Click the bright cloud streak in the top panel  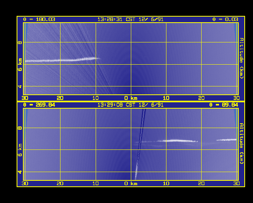pyautogui.click(x=63, y=60)
